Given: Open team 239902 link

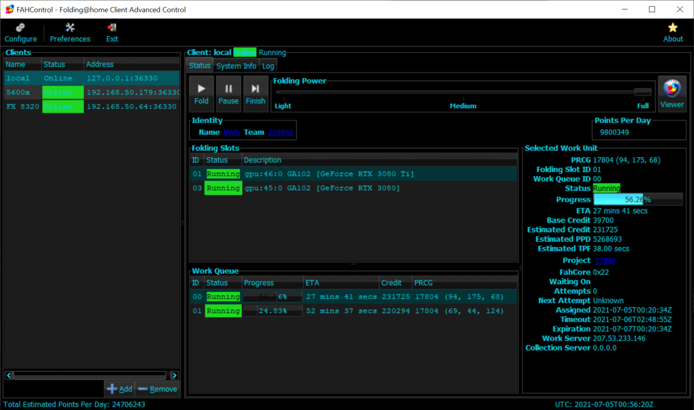Looking at the screenshot, I should coord(280,132).
